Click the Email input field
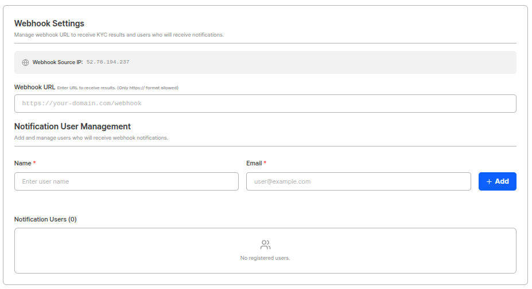 359,181
